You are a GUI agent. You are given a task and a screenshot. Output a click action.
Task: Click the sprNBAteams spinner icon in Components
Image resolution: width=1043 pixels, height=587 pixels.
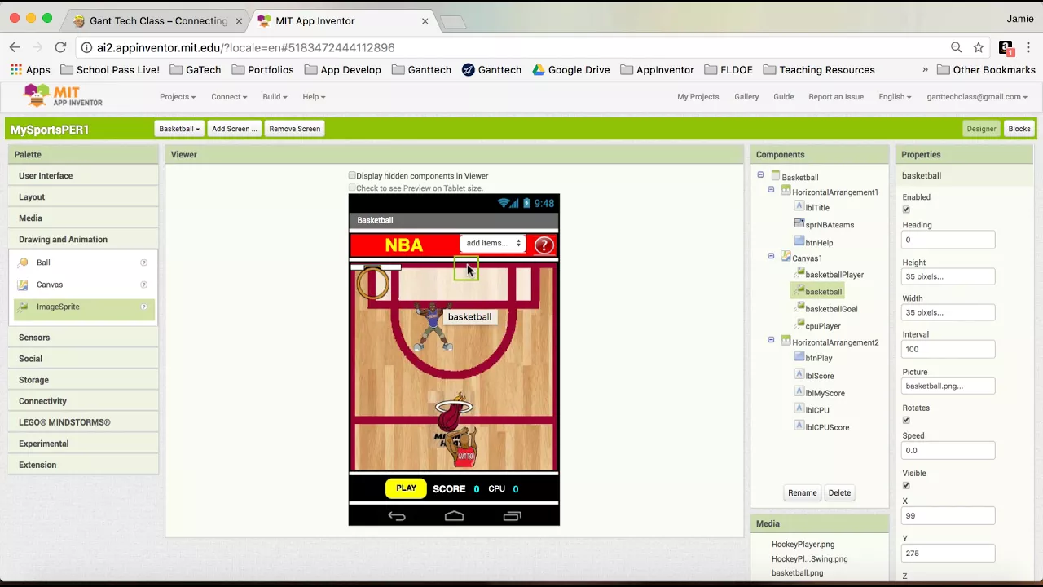[799, 224]
